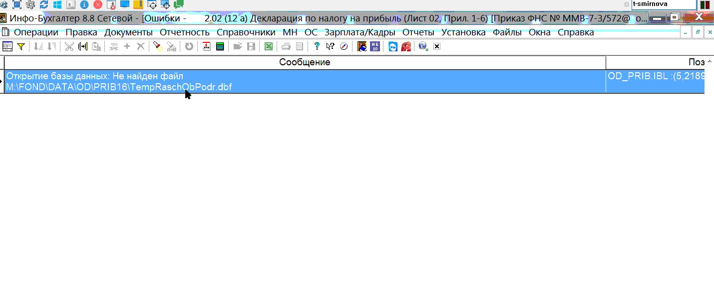Click the table view icon in toolbar
The image size is (714, 281).
(7, 47)
